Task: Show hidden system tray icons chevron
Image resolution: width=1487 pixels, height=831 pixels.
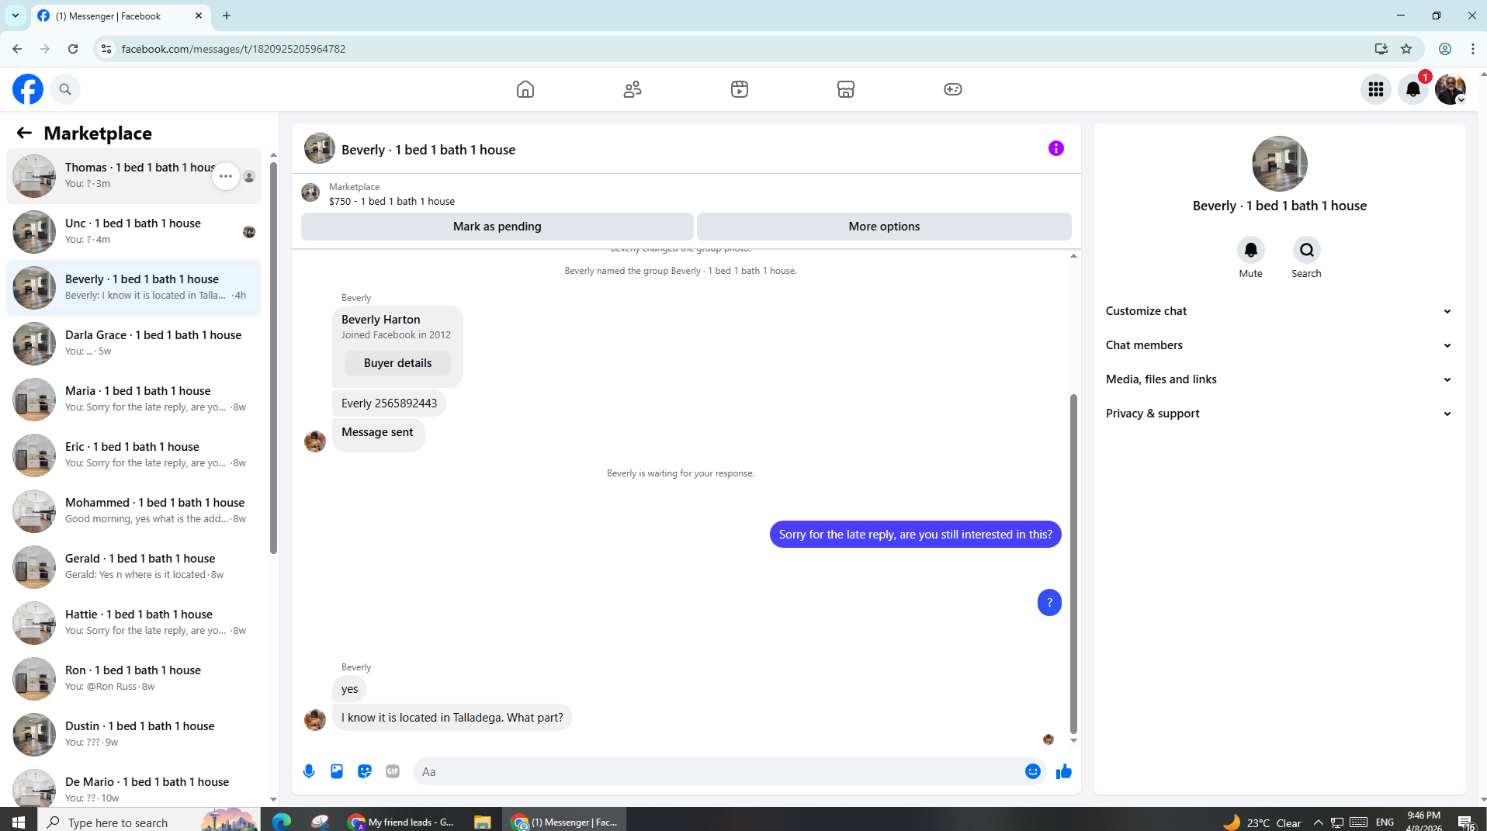Action: (1318, 822)
